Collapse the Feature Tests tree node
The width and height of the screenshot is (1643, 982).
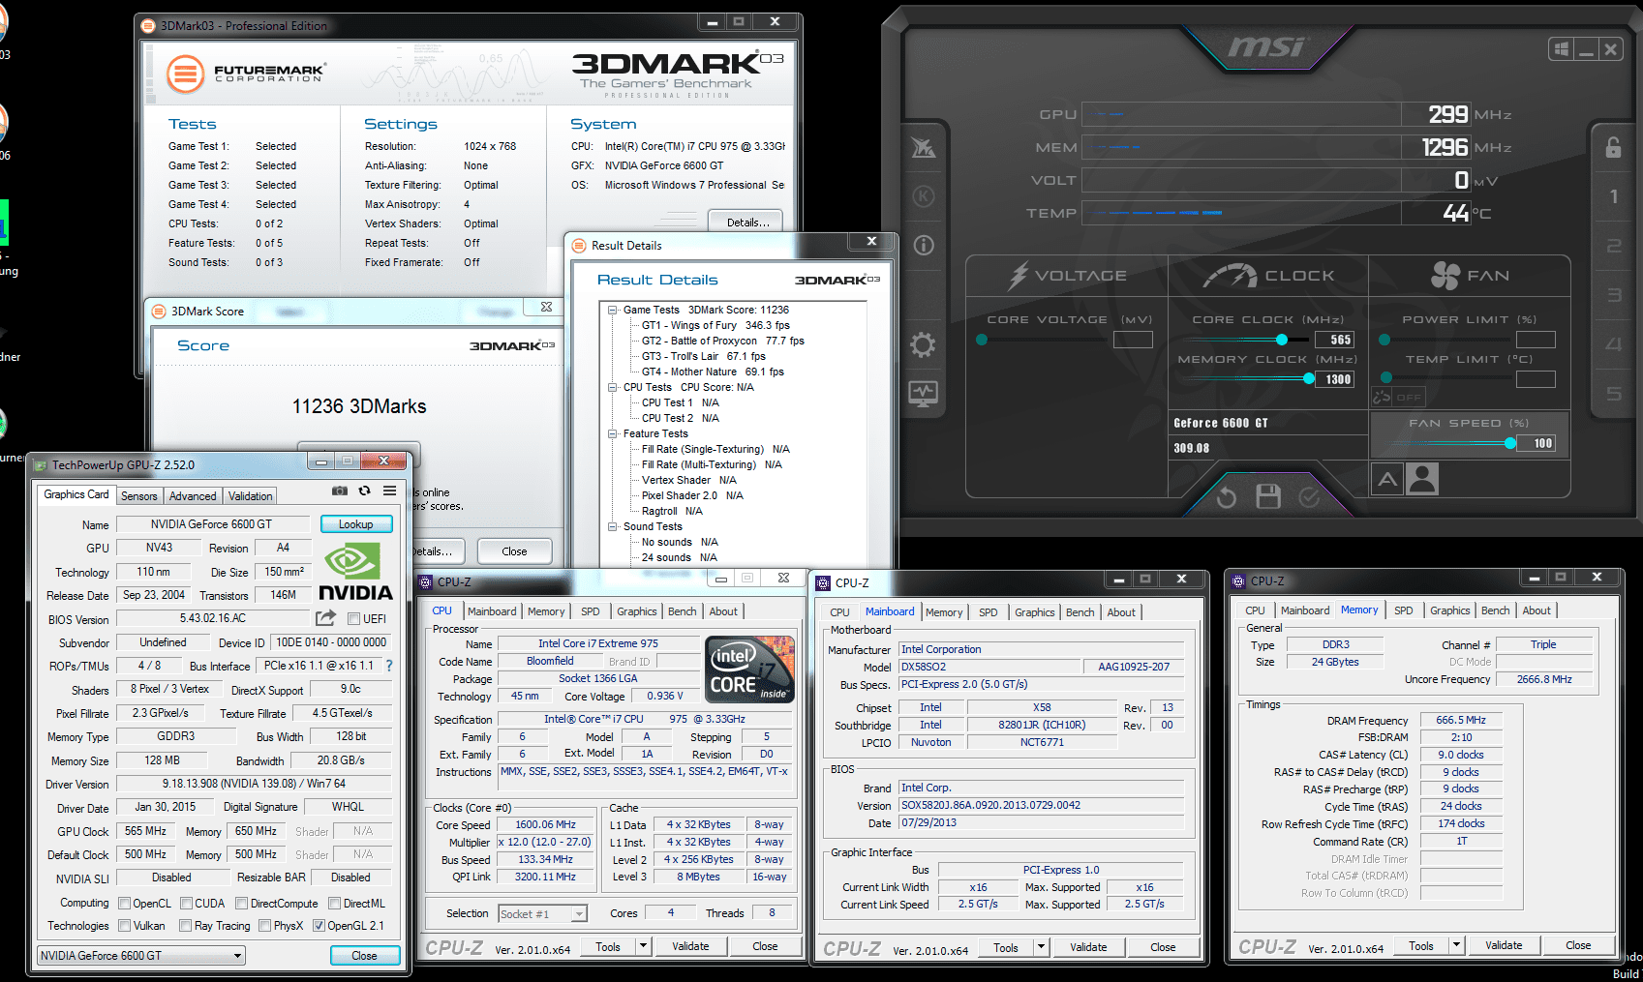point(612,434)
